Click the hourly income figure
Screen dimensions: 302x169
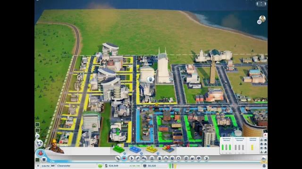(x=134, y=166)
